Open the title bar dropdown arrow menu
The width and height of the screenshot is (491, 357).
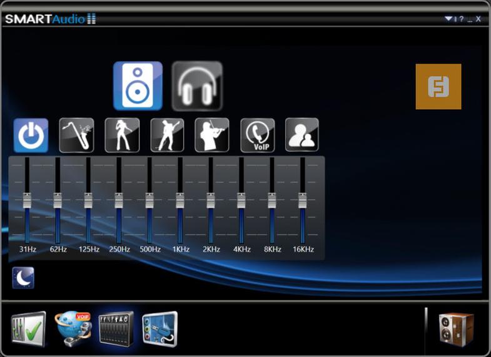pos(448,19)
